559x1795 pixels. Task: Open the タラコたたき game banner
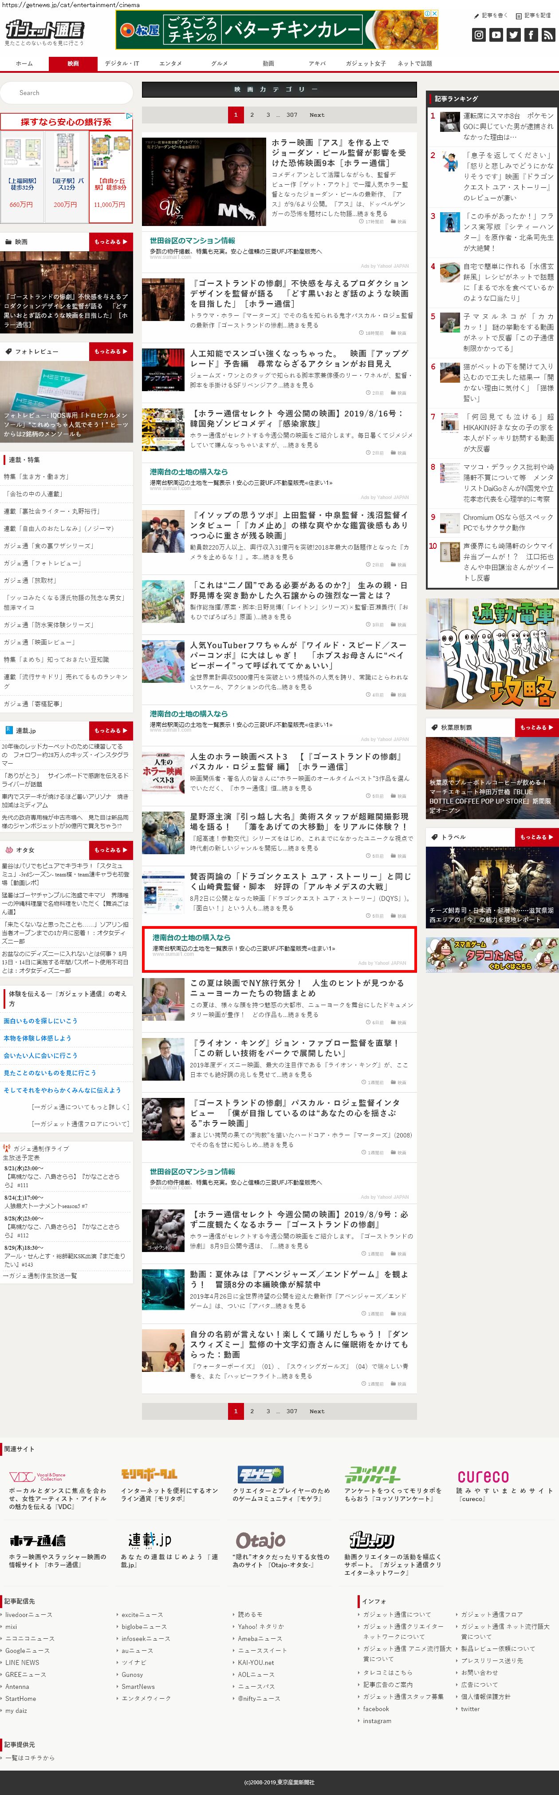click(492, 955)
